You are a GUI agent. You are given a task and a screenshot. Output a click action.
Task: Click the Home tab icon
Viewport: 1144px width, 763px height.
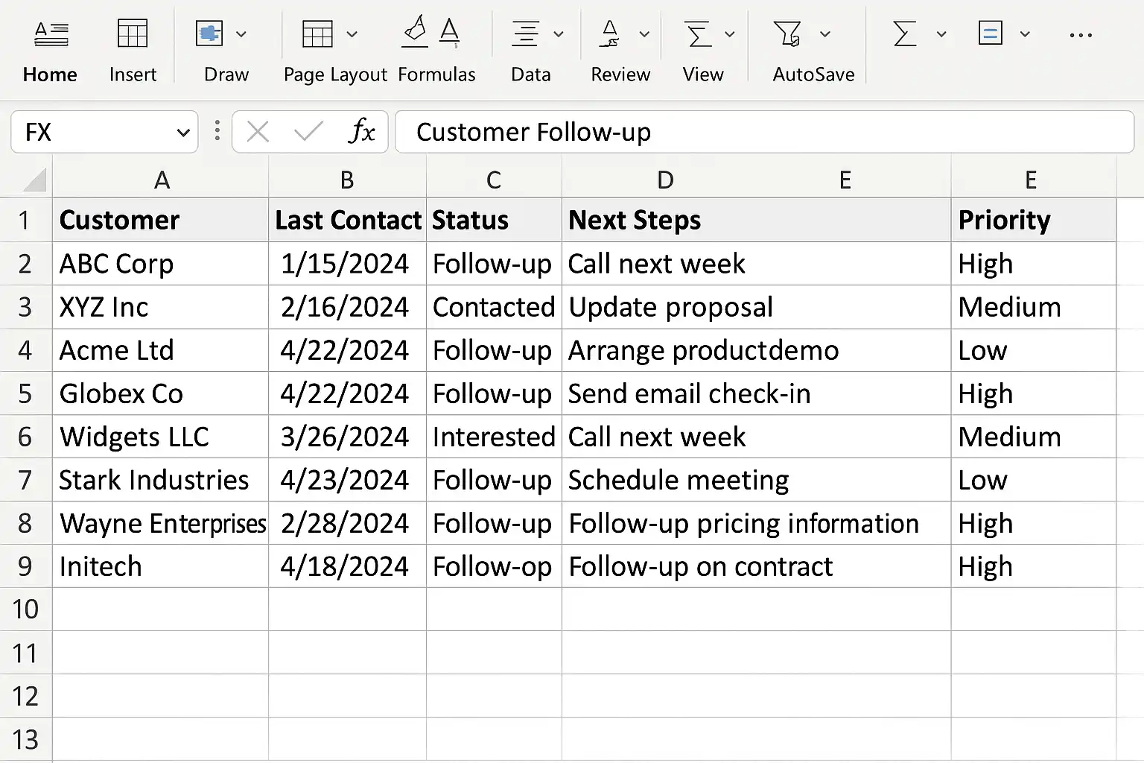(51, 34)
